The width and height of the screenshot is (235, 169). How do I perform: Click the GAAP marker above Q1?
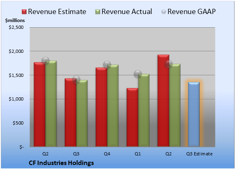point(138,74)
